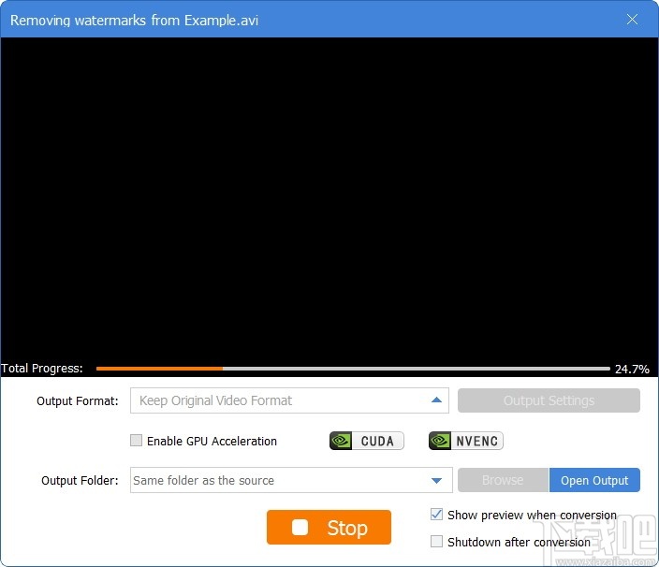Enable GPU Acceleration checkbox

click(x=136, y=441)
